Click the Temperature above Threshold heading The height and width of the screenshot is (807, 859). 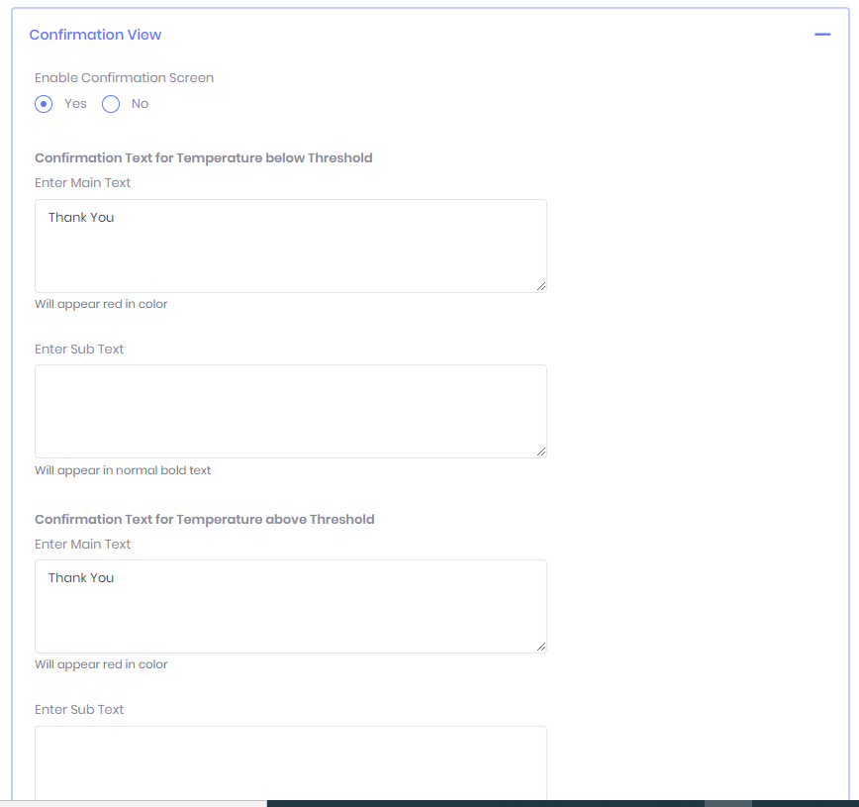(204, 520)
